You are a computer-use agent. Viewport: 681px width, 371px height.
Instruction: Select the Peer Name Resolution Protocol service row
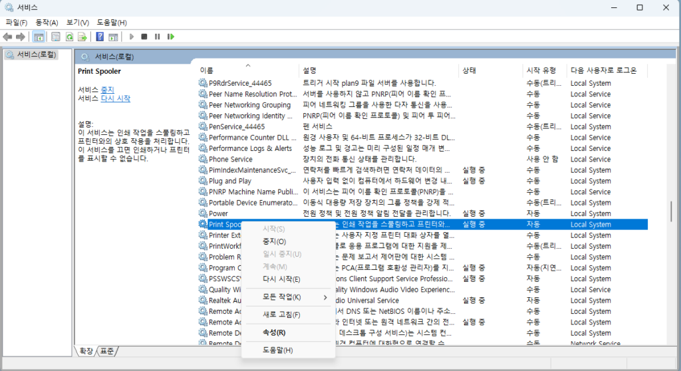tap(422, 94)
